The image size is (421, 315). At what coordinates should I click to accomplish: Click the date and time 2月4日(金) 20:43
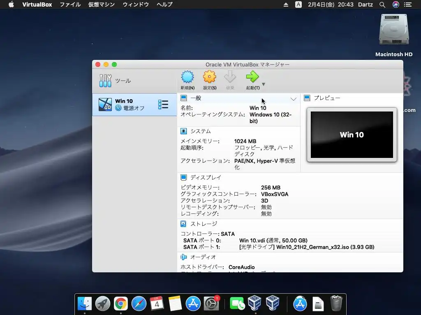point(331,5)
